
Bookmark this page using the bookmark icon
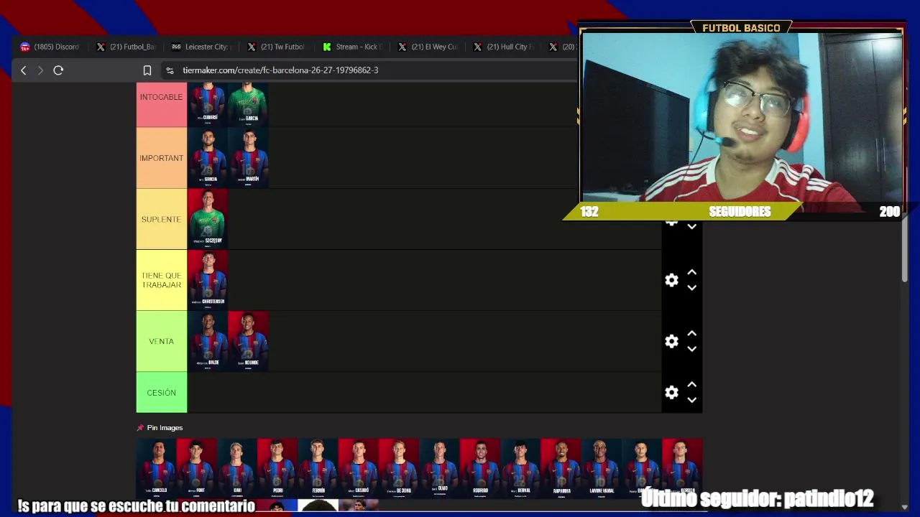(147, 70)
